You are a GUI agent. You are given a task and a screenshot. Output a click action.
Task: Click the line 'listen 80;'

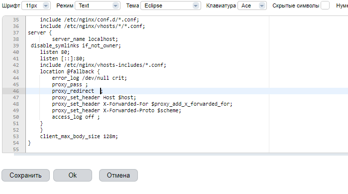pyautogui.click(x=55, y=52)
